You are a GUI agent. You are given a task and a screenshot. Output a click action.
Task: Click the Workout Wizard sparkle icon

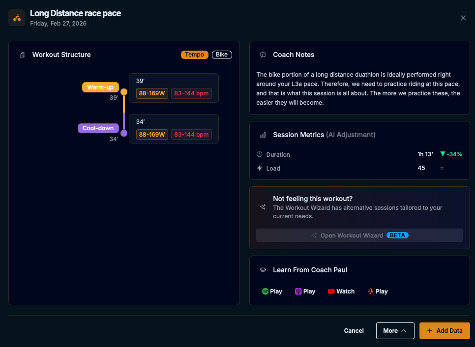point(263,207)
